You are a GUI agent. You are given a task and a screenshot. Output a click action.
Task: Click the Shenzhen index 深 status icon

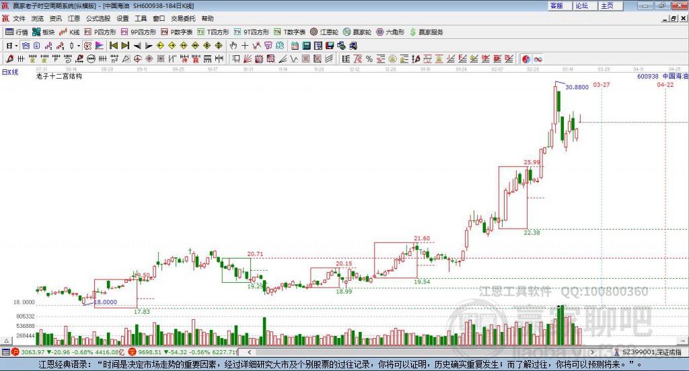(x=133, y=352)
